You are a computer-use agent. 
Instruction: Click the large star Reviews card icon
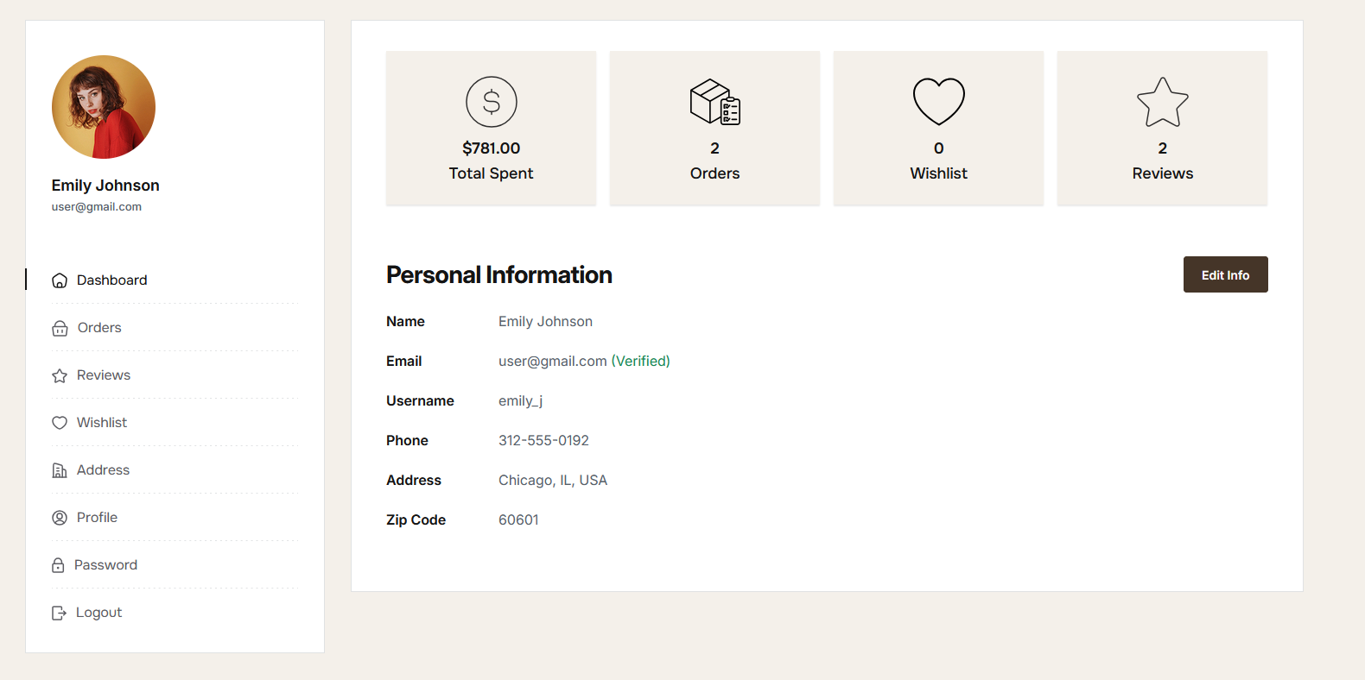1162,102
